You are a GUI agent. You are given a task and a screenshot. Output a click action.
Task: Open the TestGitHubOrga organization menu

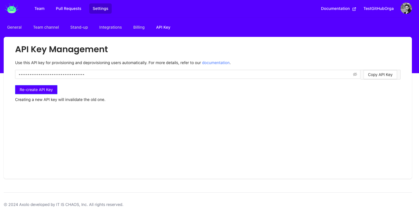(x=378, y=9)
